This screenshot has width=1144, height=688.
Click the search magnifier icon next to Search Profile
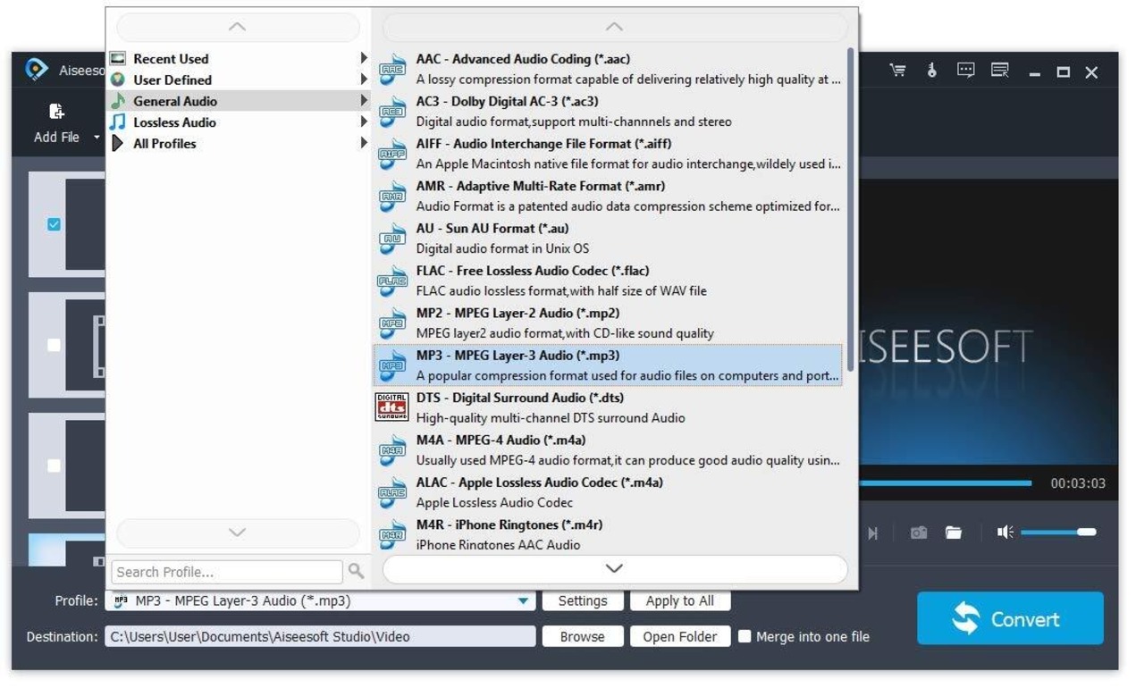[x=356, y=571]
